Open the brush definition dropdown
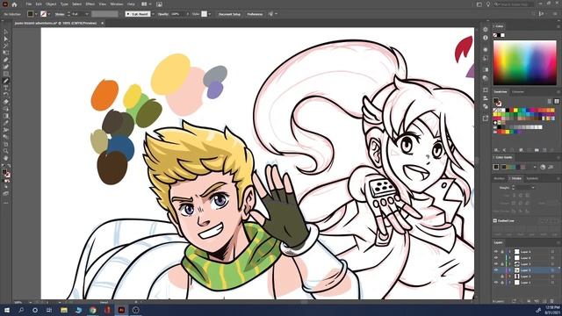 click(153, 14)
